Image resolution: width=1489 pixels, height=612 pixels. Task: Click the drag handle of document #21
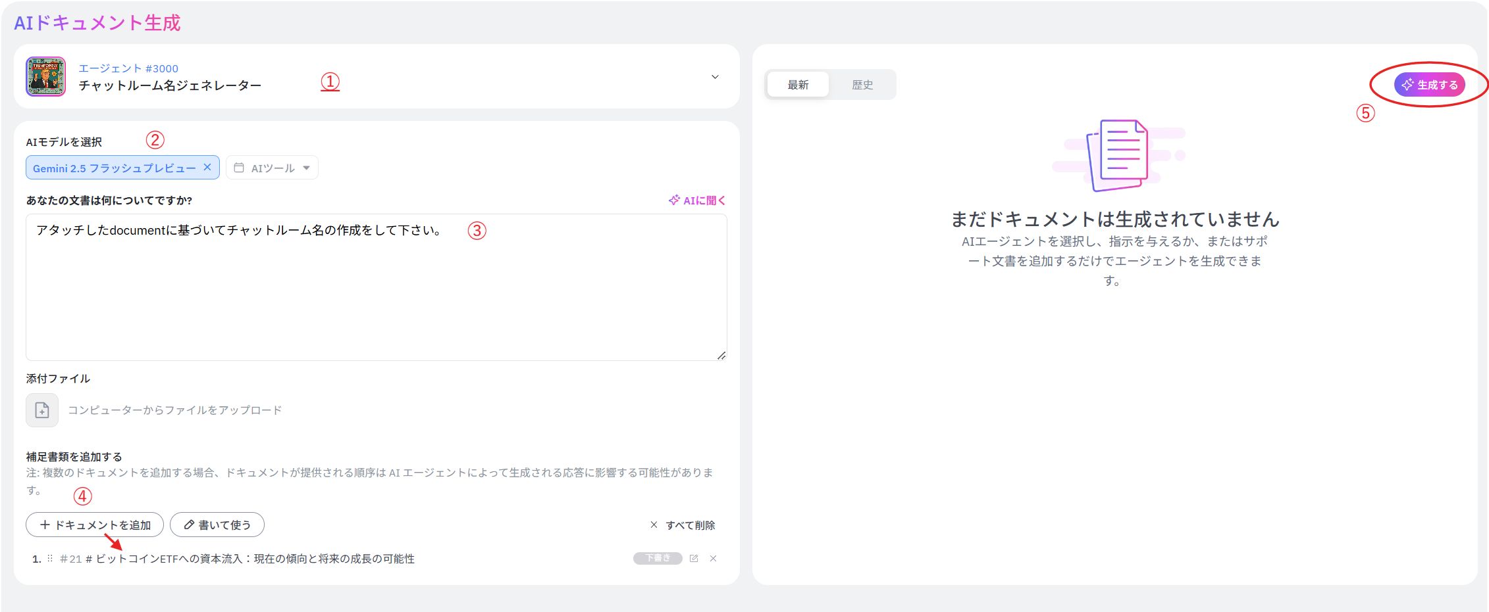point(50,558)
